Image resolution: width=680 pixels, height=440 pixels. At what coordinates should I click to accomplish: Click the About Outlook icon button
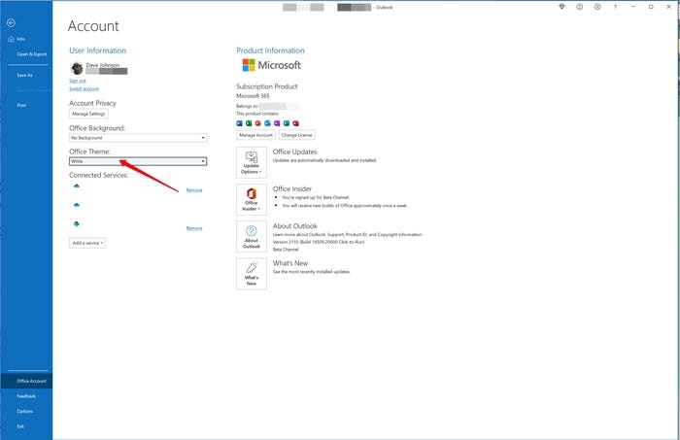[252, 237]
